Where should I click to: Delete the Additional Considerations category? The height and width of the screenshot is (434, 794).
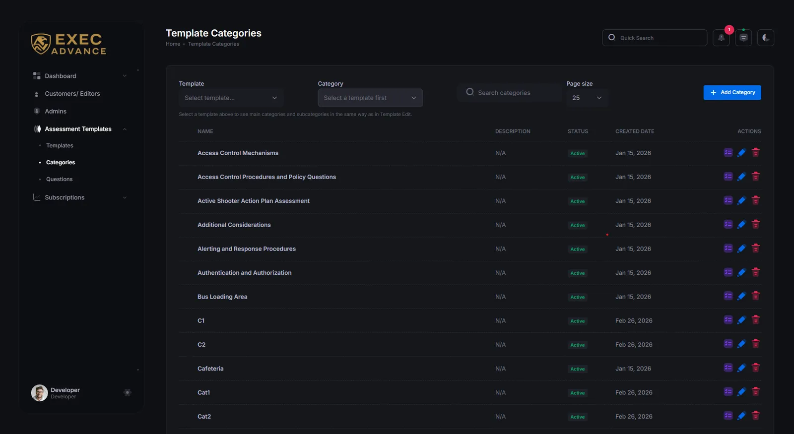tap(755, 225)
